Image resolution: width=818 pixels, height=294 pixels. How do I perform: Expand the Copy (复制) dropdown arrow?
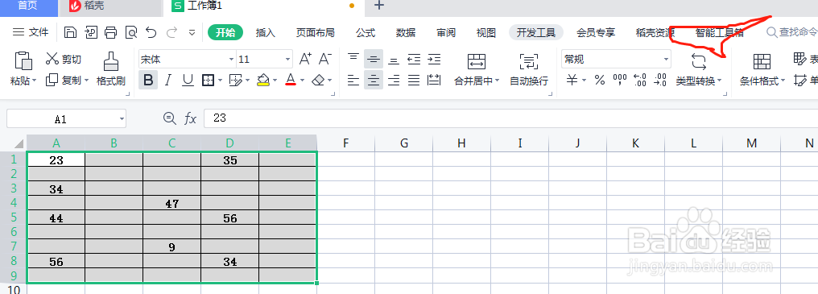click(86, 81)
